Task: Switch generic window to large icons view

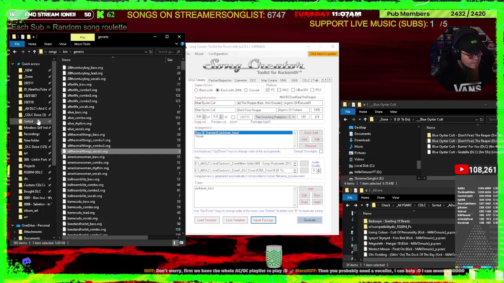Action: [x=181, y=243]
